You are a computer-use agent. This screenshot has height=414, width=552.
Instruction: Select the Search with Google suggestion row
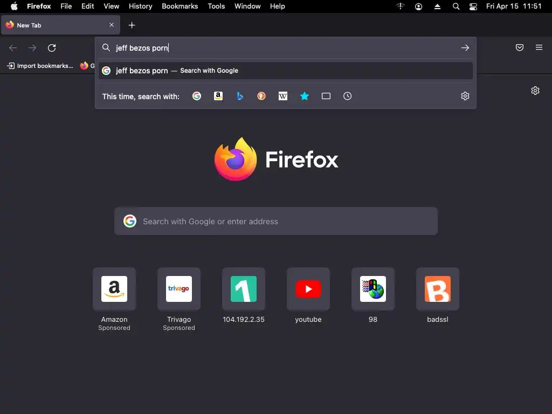tap(286, 71)
